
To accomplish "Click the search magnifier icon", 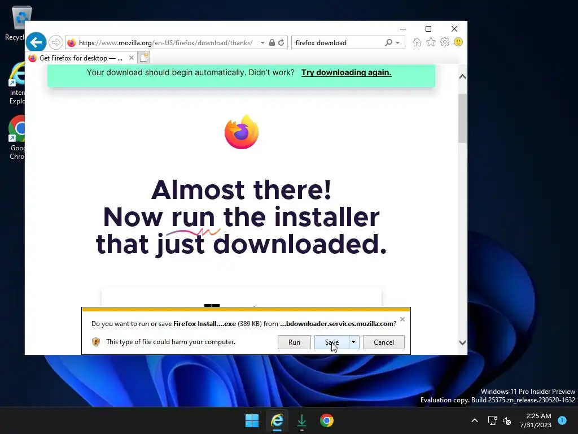I will [x=388, y=42].
